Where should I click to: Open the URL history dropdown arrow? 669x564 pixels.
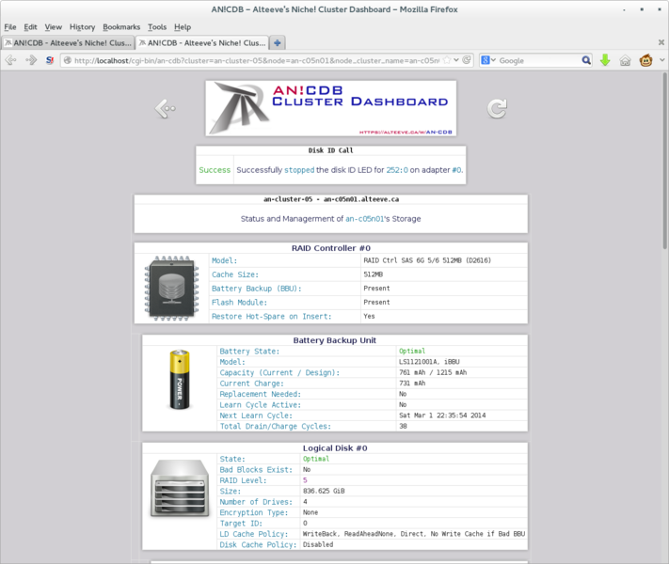point(456,60)
